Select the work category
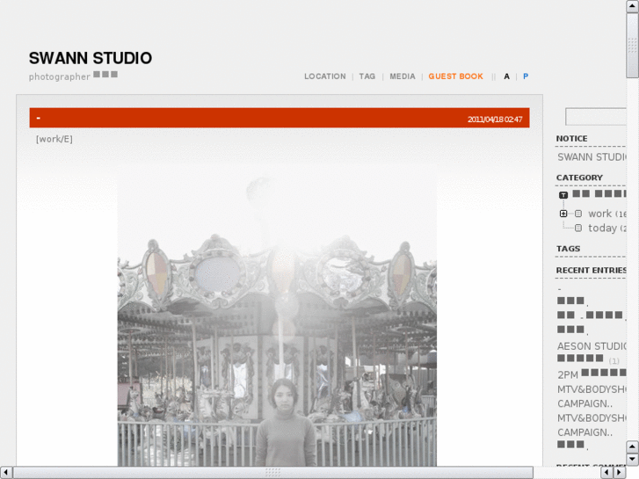 pos(606,214)
